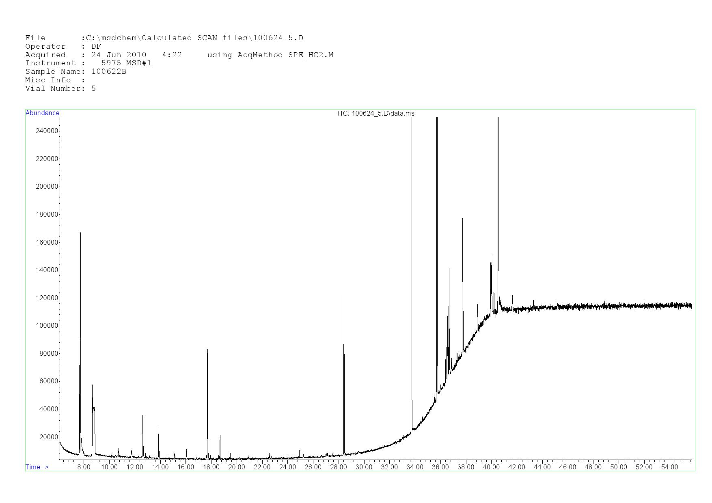Click the 20000 abundance axis tick label
Screen dimensions: 712x503
[48, 437]
